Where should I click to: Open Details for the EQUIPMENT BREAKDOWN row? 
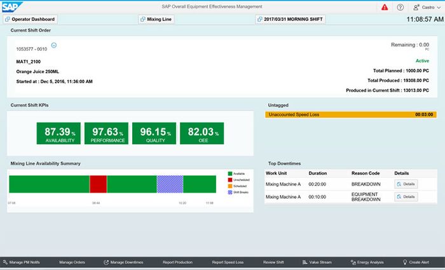[x=406, y=197]
